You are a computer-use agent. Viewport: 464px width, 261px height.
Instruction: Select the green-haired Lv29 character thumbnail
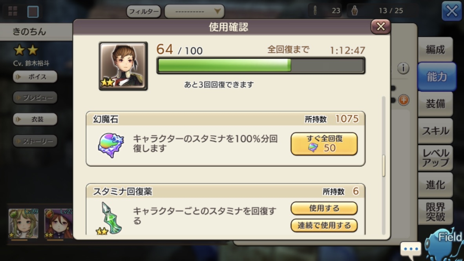pyautogui.click(x=24, y=224)
